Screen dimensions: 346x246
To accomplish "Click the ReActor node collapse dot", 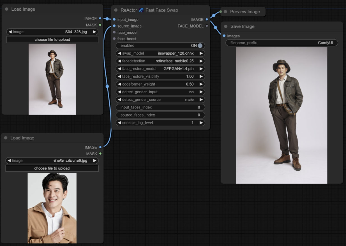I will (x=116, y=10).
